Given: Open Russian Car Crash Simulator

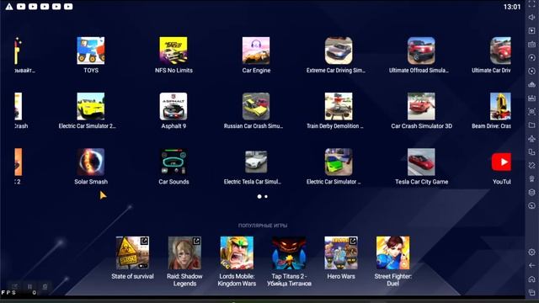Looking at the screenshot, I should 256,106.
